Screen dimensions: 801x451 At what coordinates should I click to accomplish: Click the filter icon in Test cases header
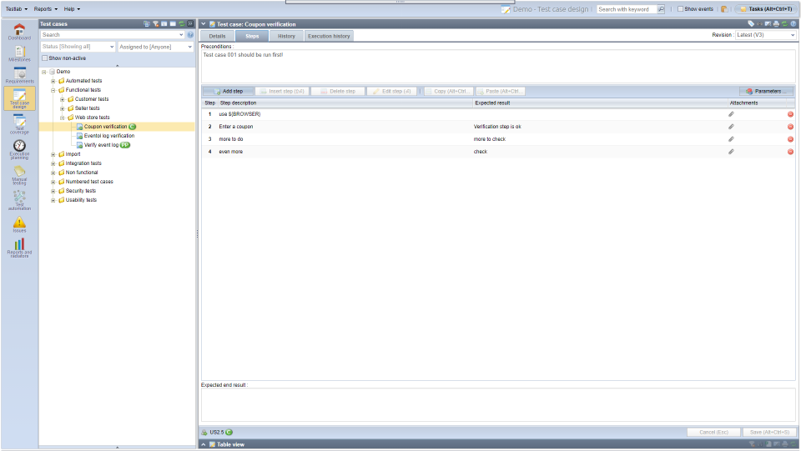click(x=155, y=24)
